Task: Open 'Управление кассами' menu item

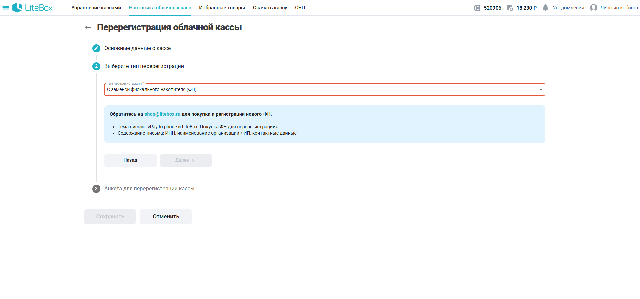Action: click(96, 8)
